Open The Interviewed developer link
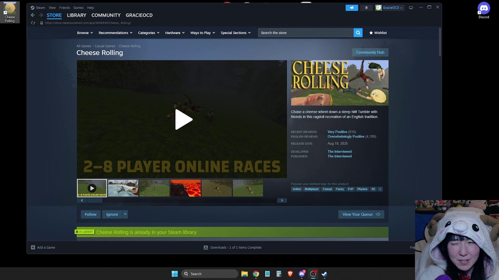This screenshot has height=280, width=499. pyautogui.click(x=340, y=152)
